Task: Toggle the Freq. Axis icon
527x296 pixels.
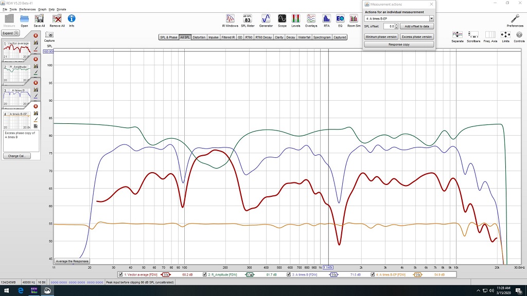Action: pyautogui.click(x=490, y=35)
